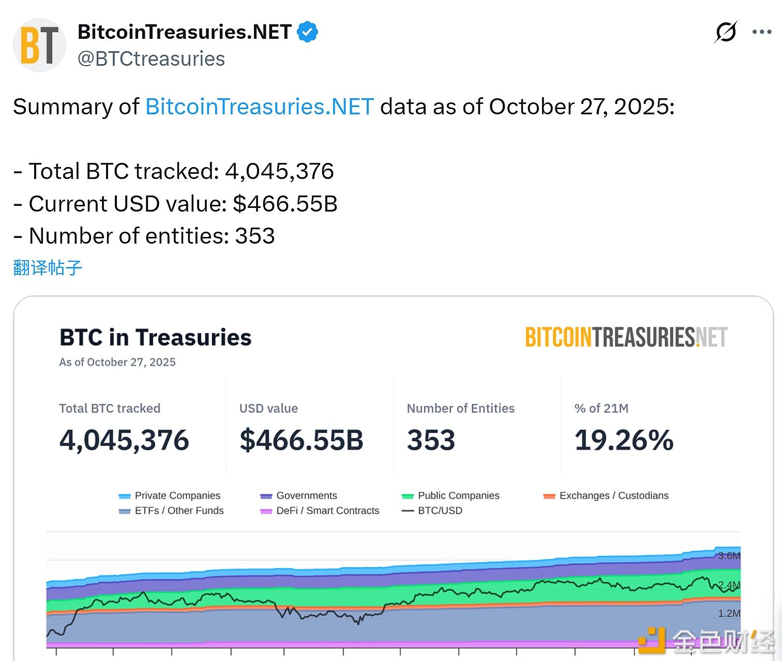Open the three-dot more options menu
782x661 pixels.
tap(761, 32)
